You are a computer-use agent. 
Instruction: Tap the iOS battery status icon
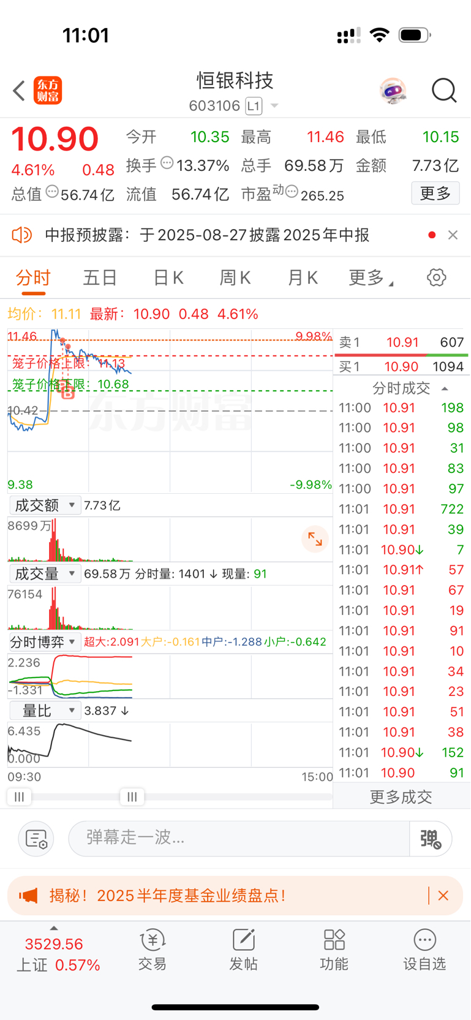tap(415, 35)
